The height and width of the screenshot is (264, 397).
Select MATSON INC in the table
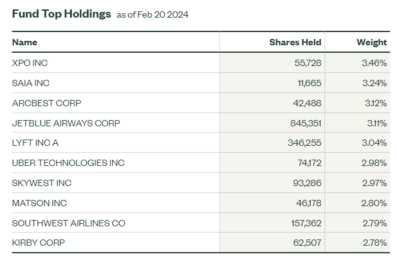39,203
